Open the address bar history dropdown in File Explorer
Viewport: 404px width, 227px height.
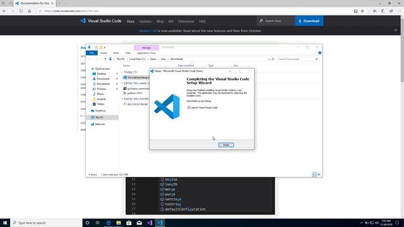click(x=269, y=59)
